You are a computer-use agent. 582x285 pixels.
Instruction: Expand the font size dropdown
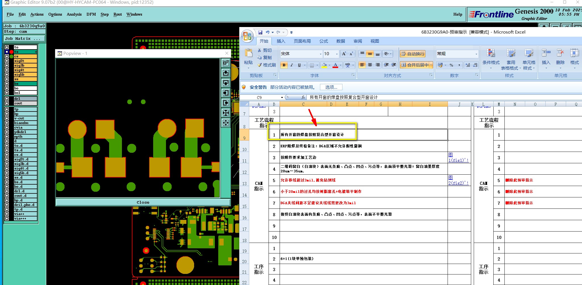click(x=337, y=54)
